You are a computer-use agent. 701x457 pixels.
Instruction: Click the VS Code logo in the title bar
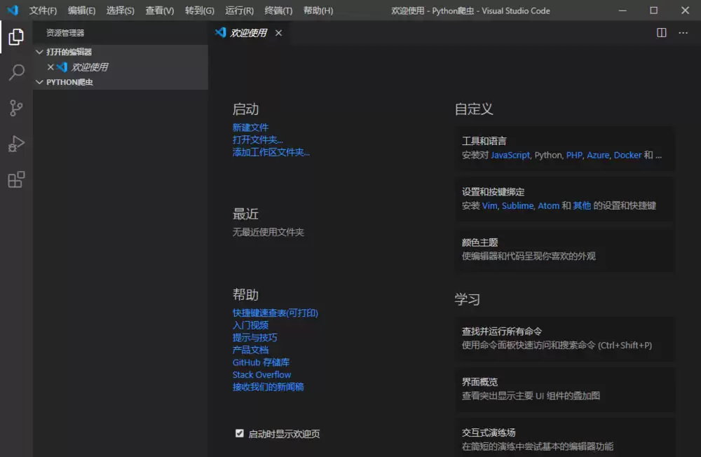(x=11, y=11)
